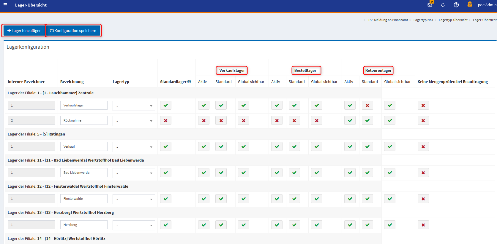Toggle Keine Mengenprüfen for Ratingen Verkauf

point(423,147)
